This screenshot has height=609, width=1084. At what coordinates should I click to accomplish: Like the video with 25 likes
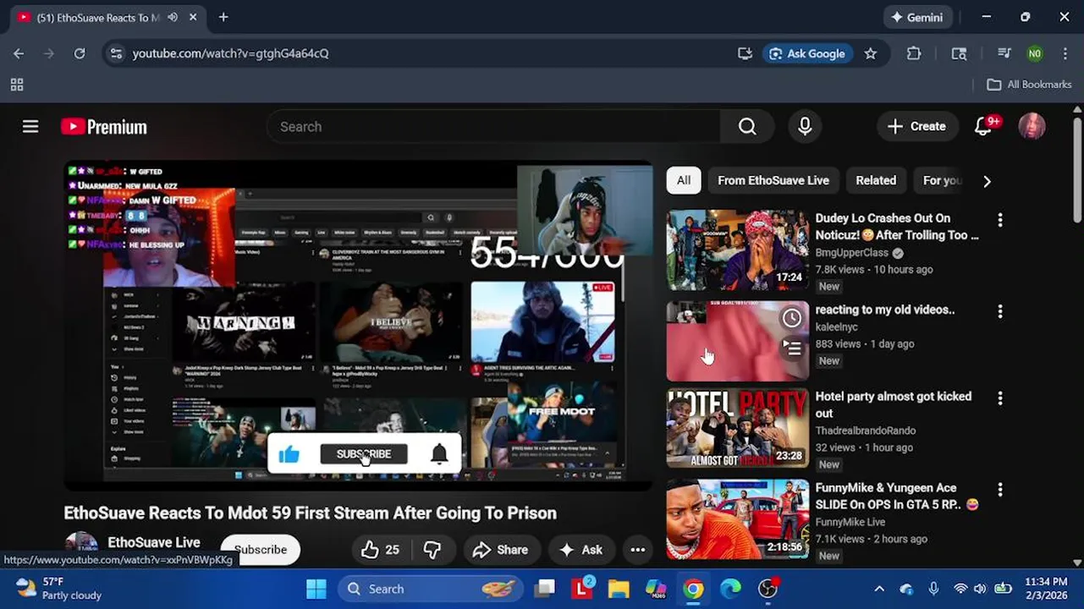pos(380,550)
